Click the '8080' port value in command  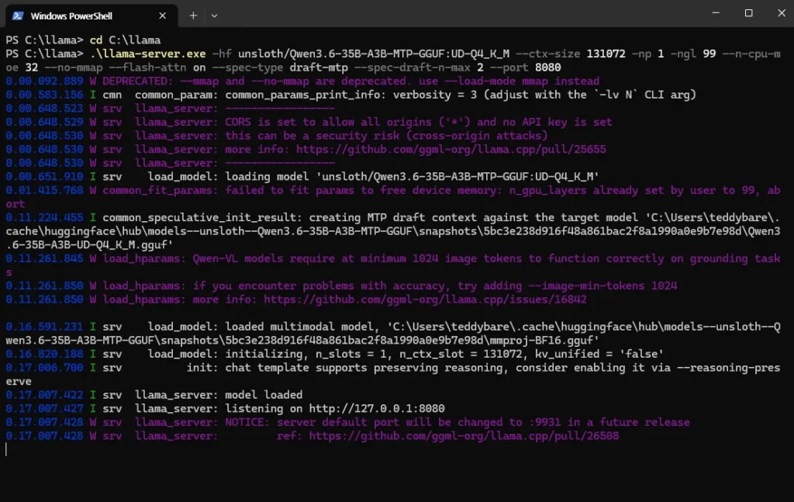[x=548, y=68]
